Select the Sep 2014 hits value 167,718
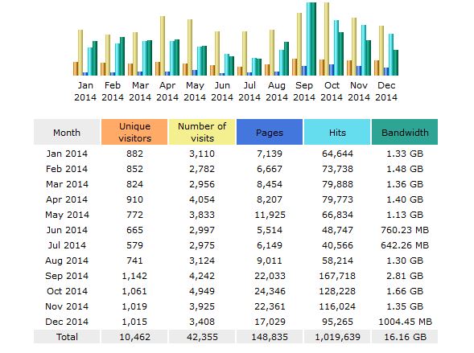The image size is (474, 353). 337,276
